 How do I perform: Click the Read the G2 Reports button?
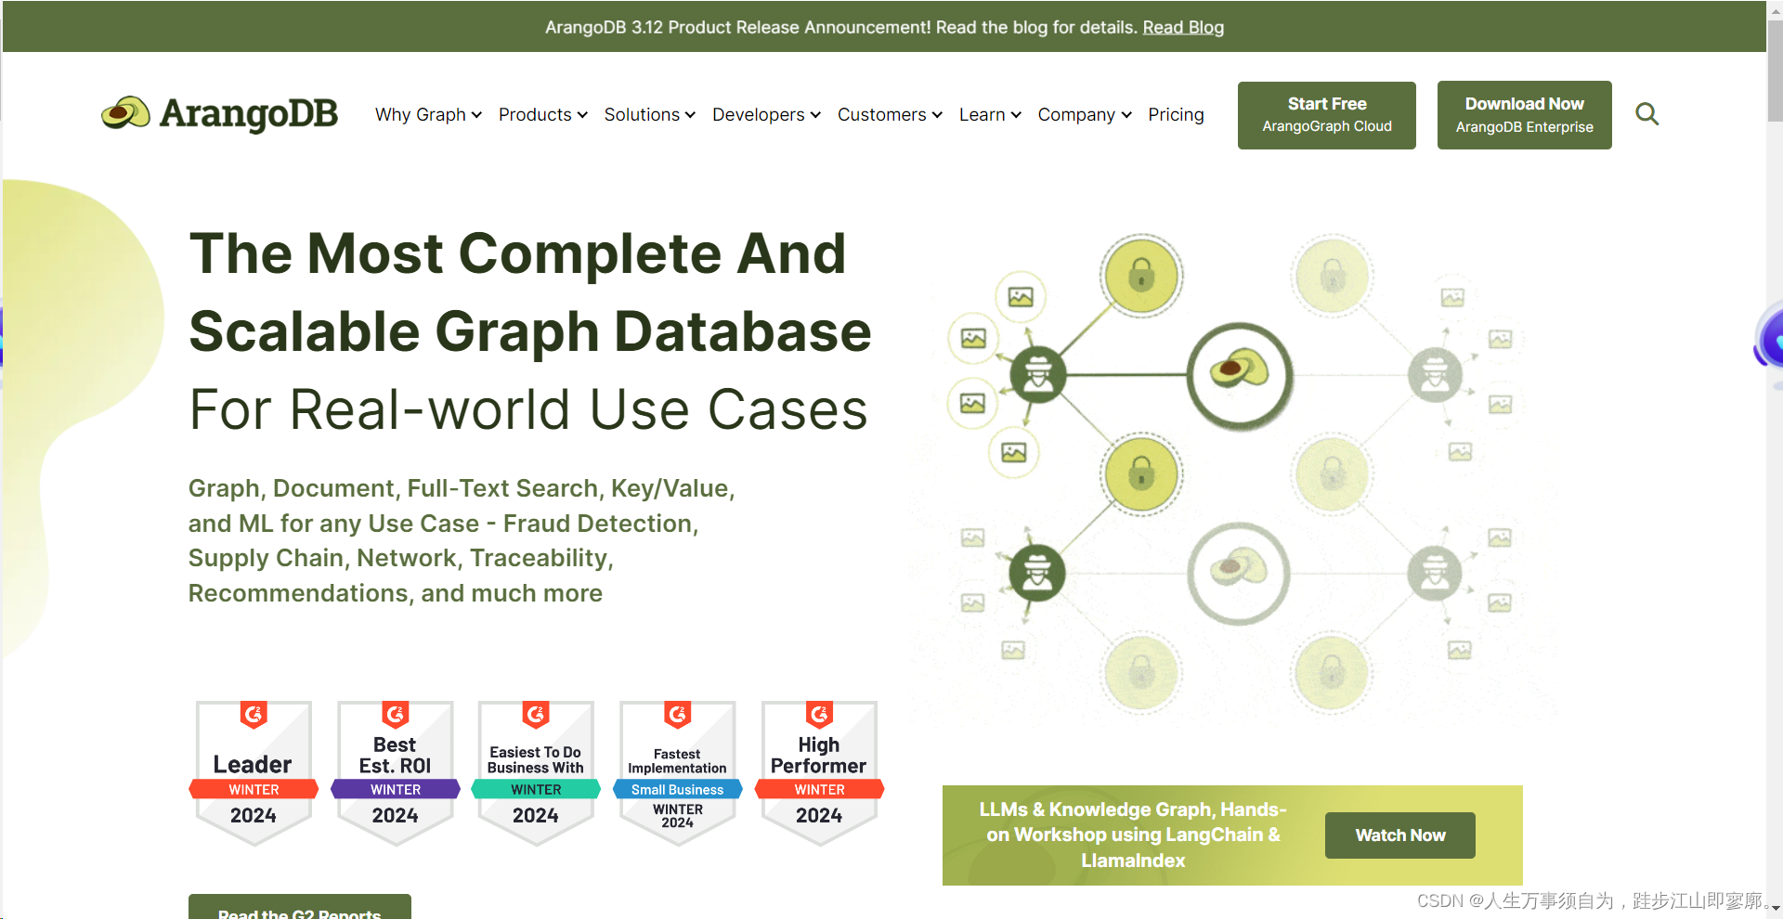coord(299,912)
